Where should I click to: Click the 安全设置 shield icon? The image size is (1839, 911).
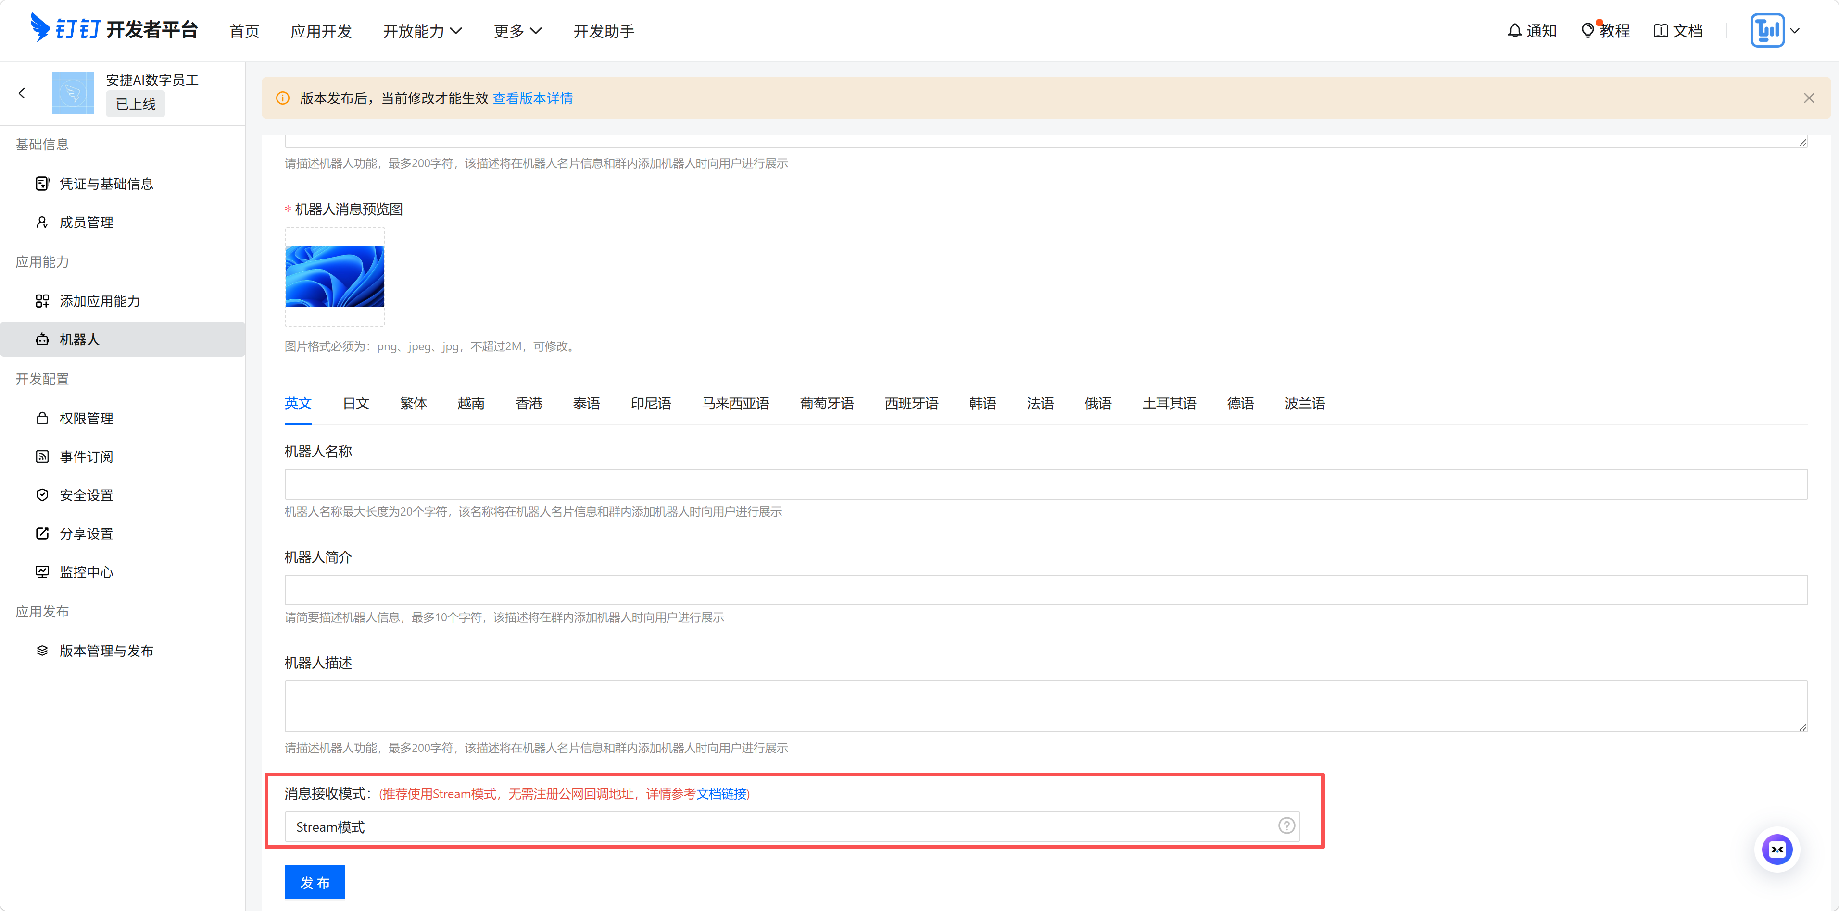pos(42,495)
